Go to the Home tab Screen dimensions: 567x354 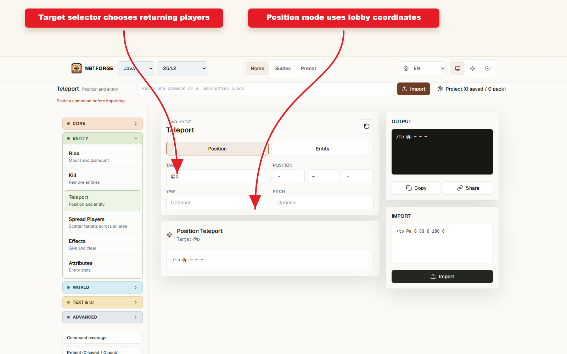pos(258,68)
